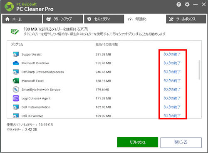Switch to the ホーム tab
208x153 pixels.
click(22, 19)
